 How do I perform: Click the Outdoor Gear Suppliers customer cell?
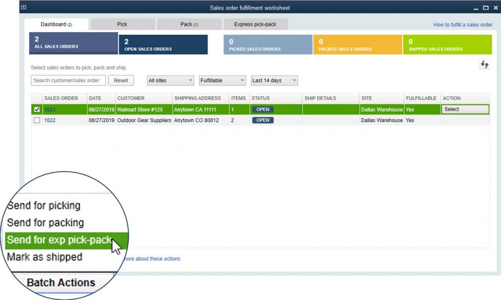coord(144,120)
